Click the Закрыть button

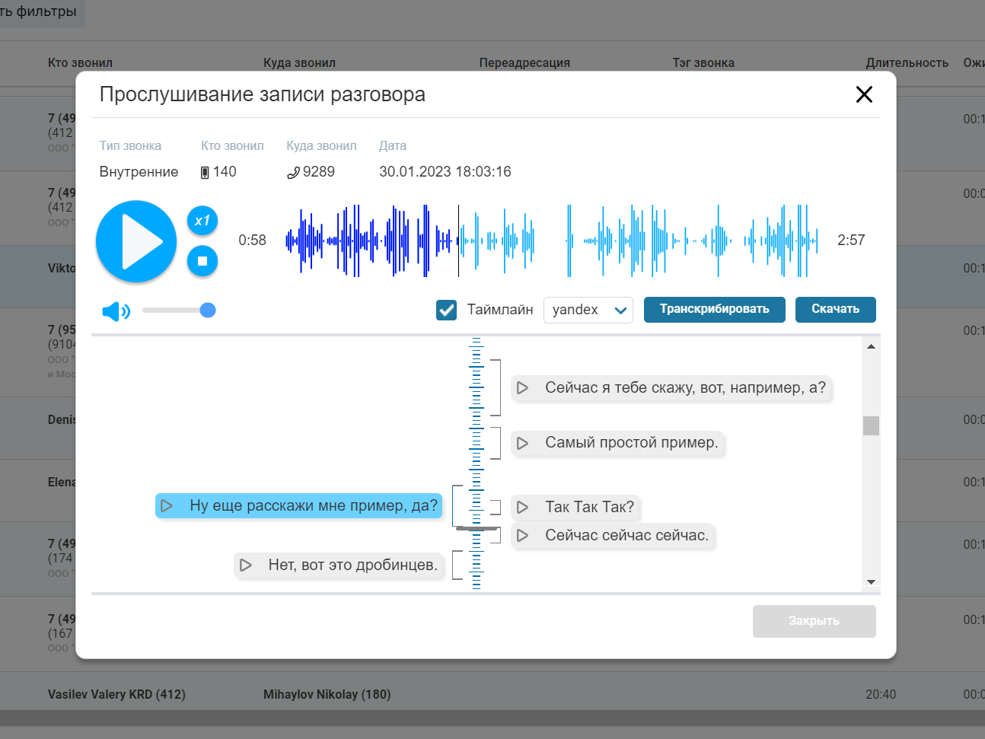coord(814,621)
